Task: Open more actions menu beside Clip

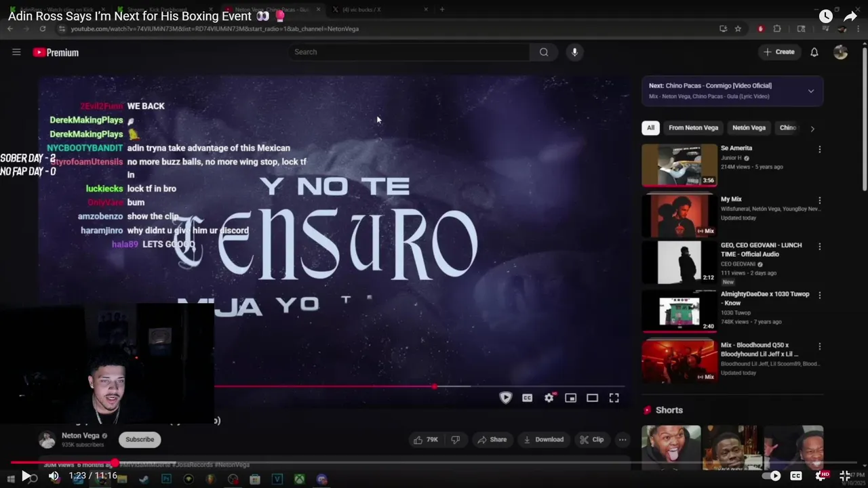Action: [622, 439]
